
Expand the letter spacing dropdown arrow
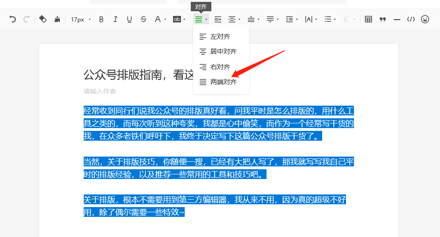[316, 19]
